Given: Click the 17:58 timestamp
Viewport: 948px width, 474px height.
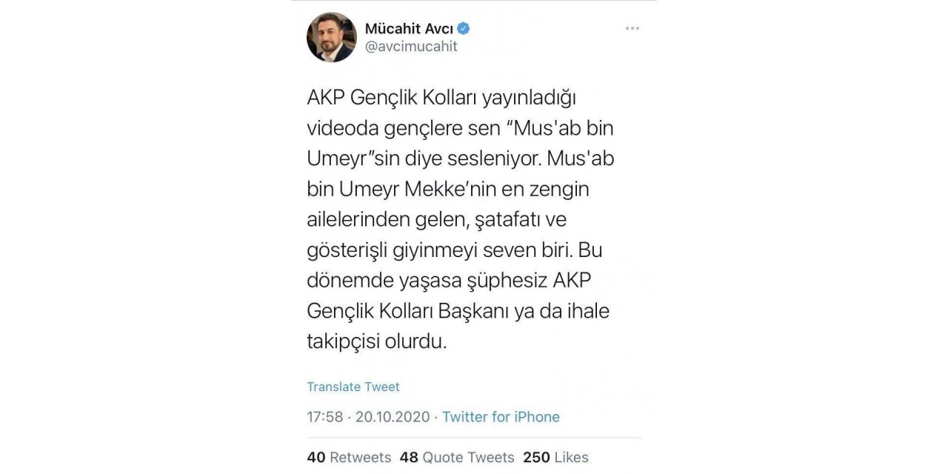Looking at the screenshot, I should coord(325,417).
